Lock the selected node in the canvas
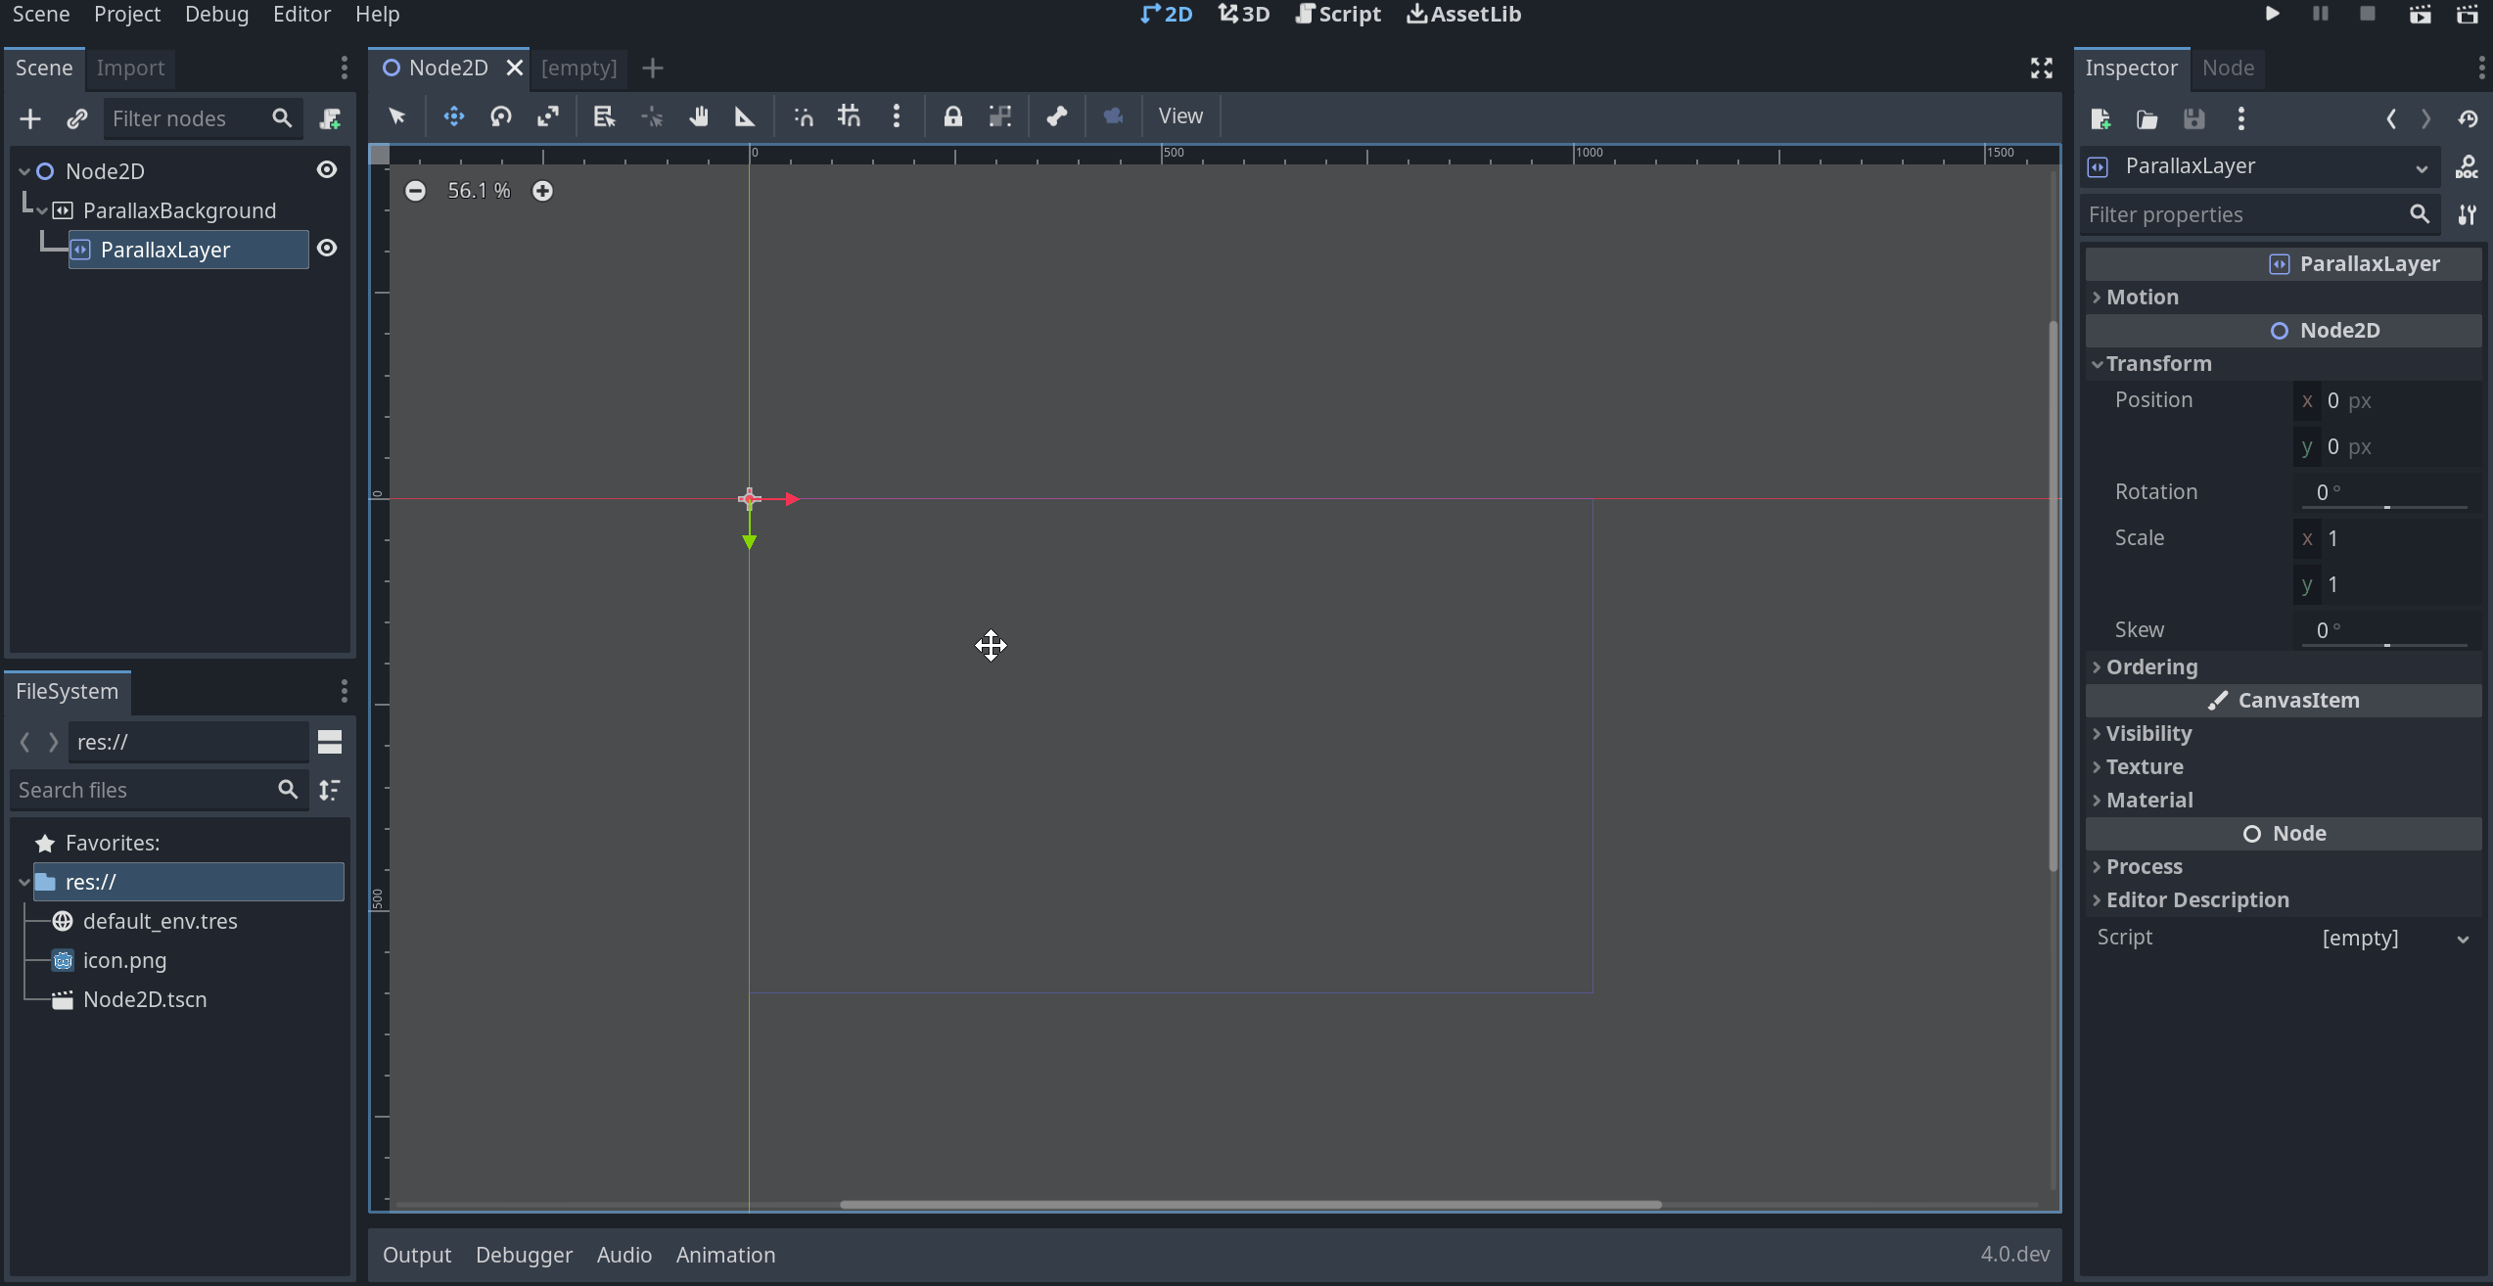The image size is (2493, 1286). [952, 116]
